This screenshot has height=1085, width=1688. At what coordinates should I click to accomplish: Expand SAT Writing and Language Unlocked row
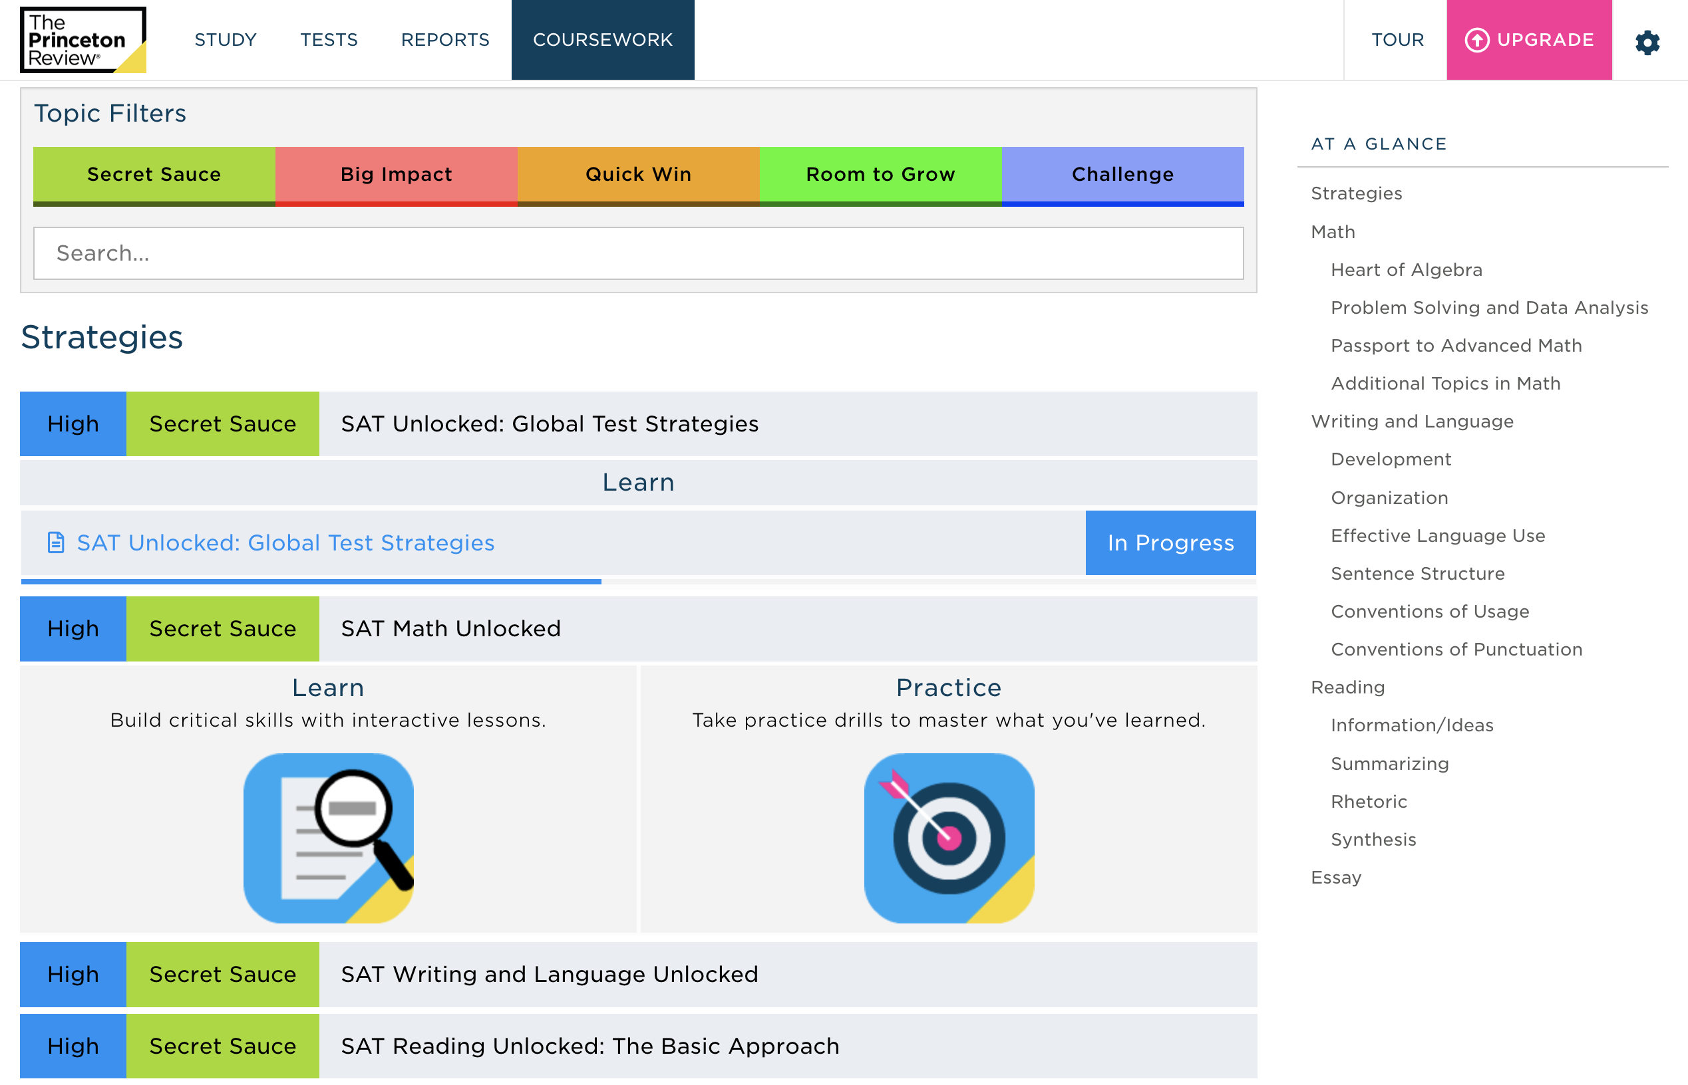coord(550,975)
